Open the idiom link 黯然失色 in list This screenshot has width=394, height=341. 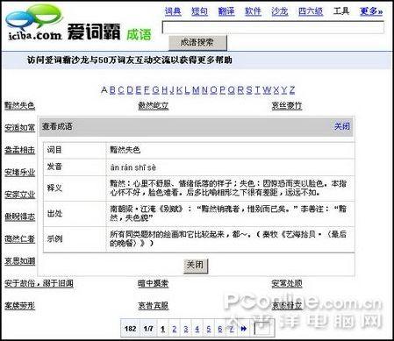20,105
